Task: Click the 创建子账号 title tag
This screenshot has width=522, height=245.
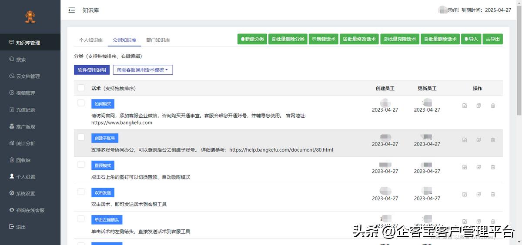Action: 105,138
